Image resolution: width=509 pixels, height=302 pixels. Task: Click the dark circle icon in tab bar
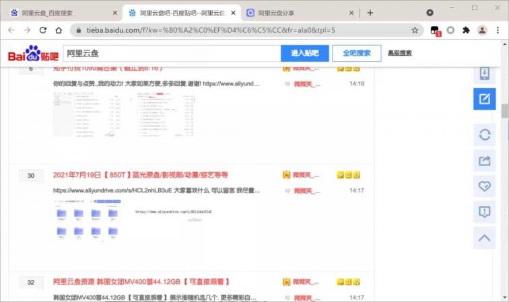click(430, 13)
